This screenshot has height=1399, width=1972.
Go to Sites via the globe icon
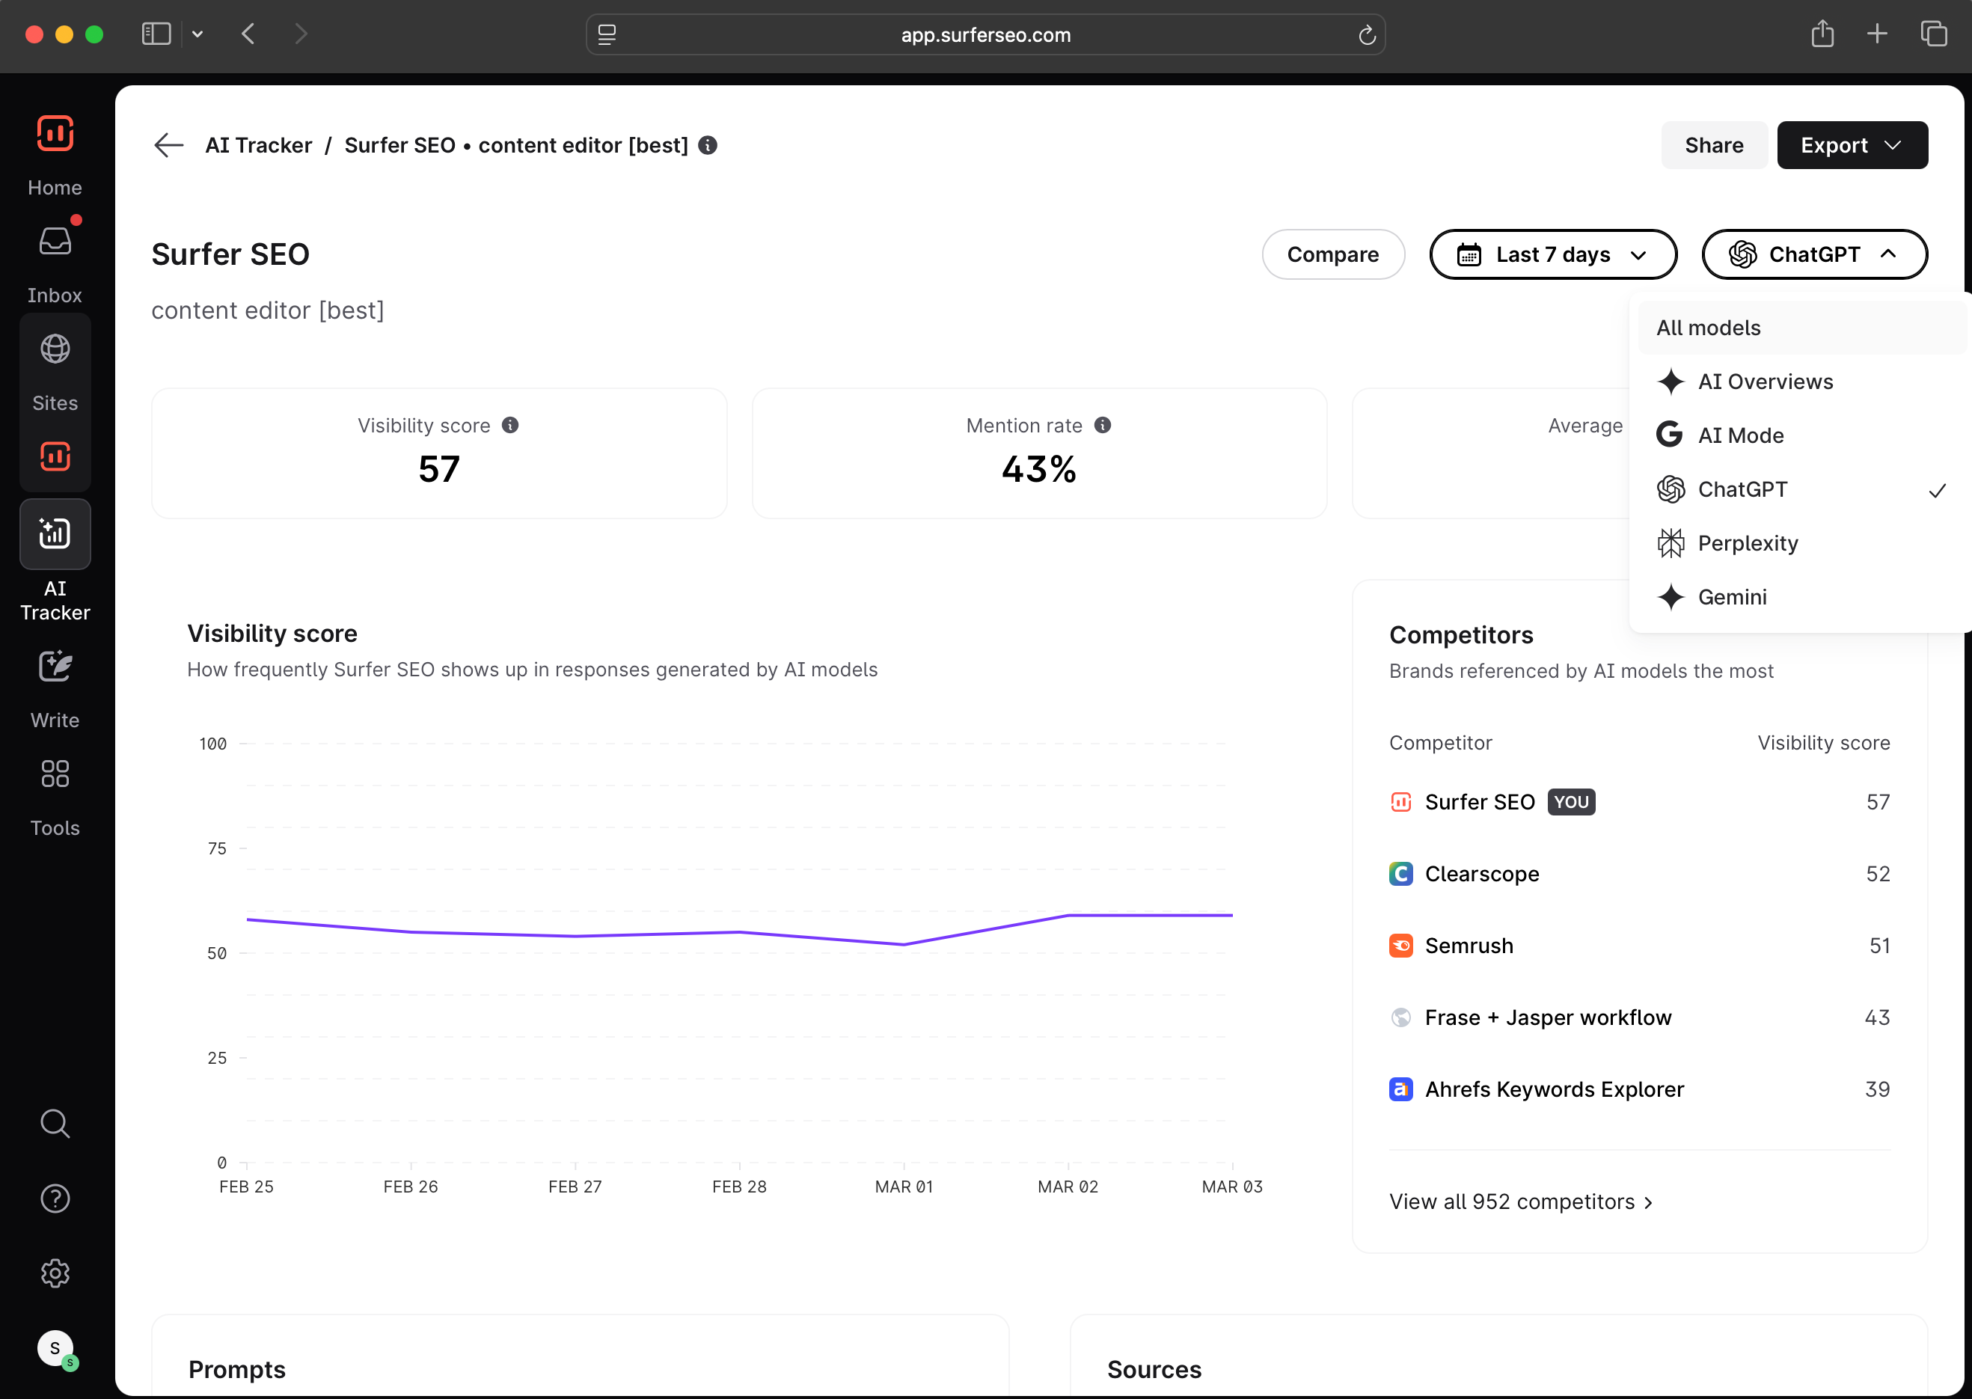(55, 350)
